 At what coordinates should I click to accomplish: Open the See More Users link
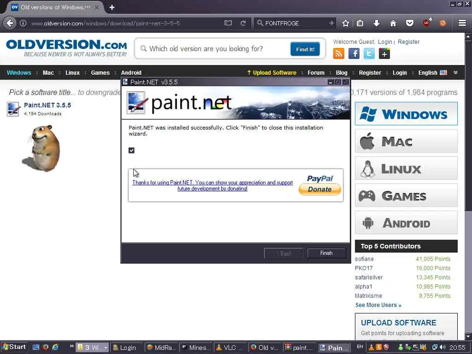pos(378,305)
